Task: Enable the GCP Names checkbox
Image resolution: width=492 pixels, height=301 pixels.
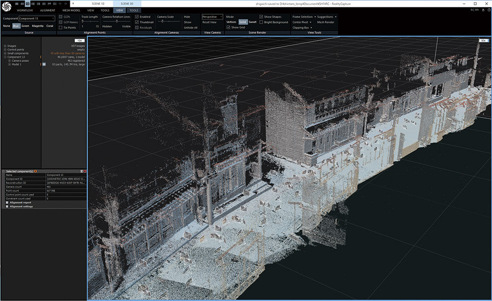Action: (61, 22)
